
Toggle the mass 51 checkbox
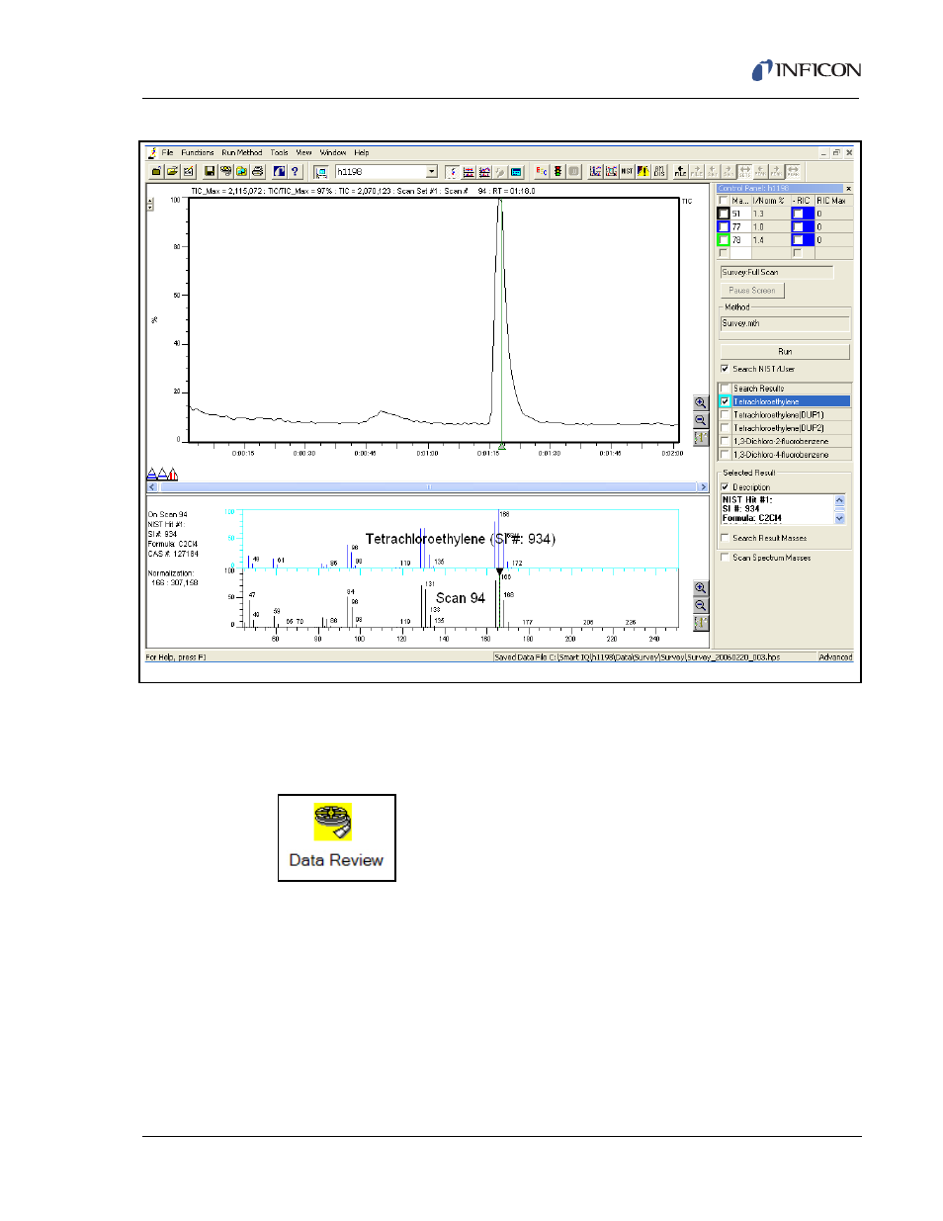724,214
